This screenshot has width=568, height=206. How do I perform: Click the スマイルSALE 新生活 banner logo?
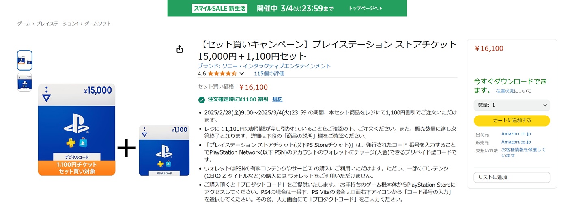219,8
